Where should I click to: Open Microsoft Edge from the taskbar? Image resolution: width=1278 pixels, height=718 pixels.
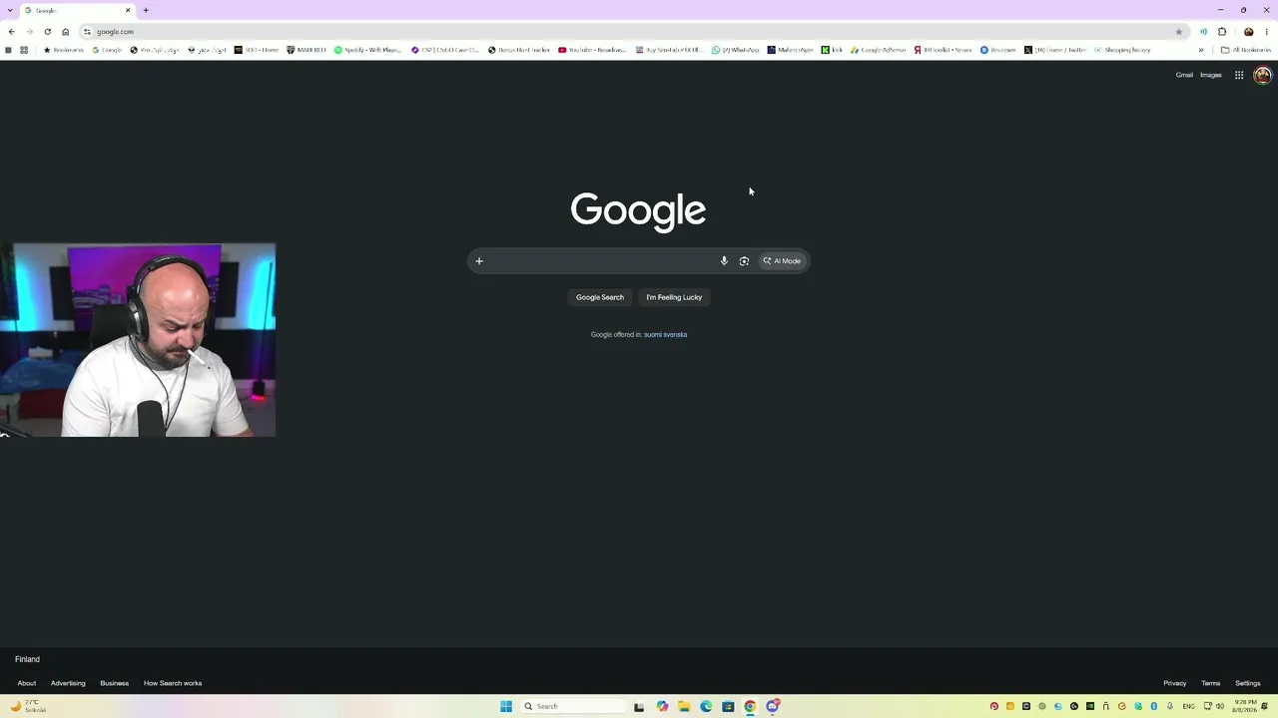[706, 706]
